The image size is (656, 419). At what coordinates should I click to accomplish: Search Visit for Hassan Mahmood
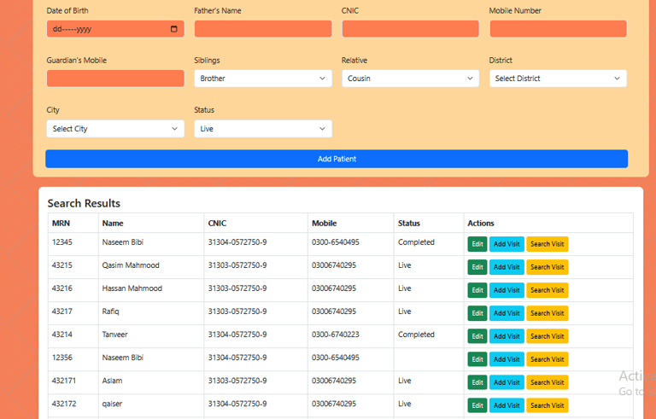[x=548, y=290]
